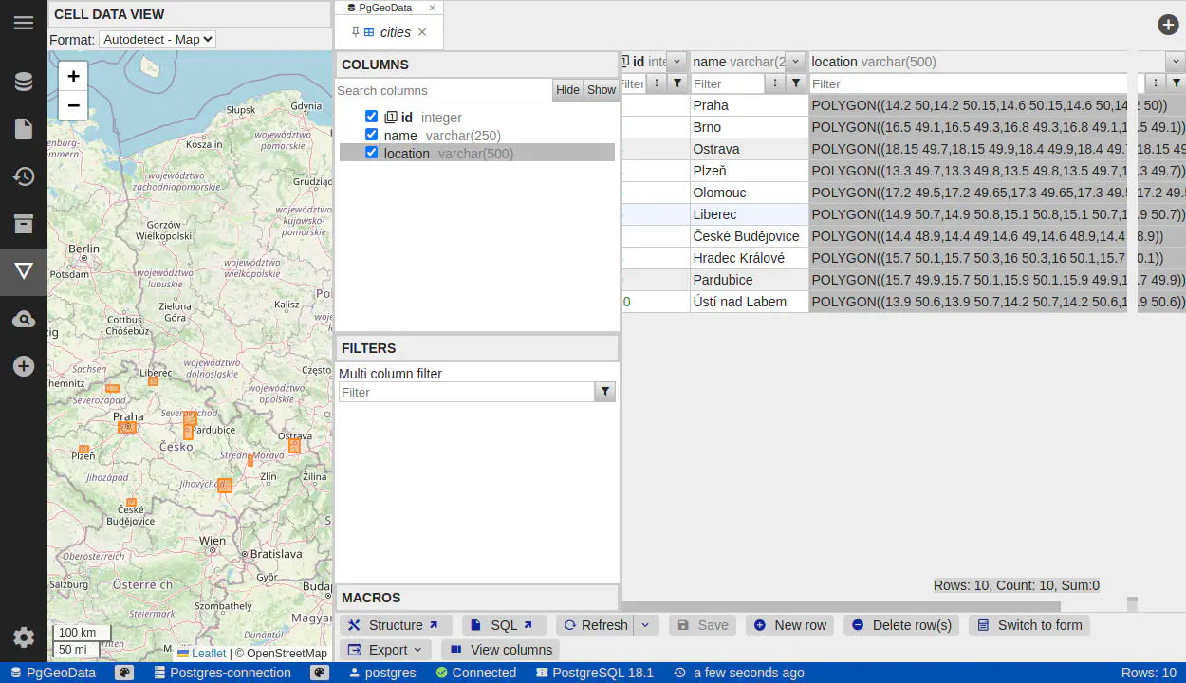
Task: Uncheck the name column checkbox
Action: tap(372, 135)
